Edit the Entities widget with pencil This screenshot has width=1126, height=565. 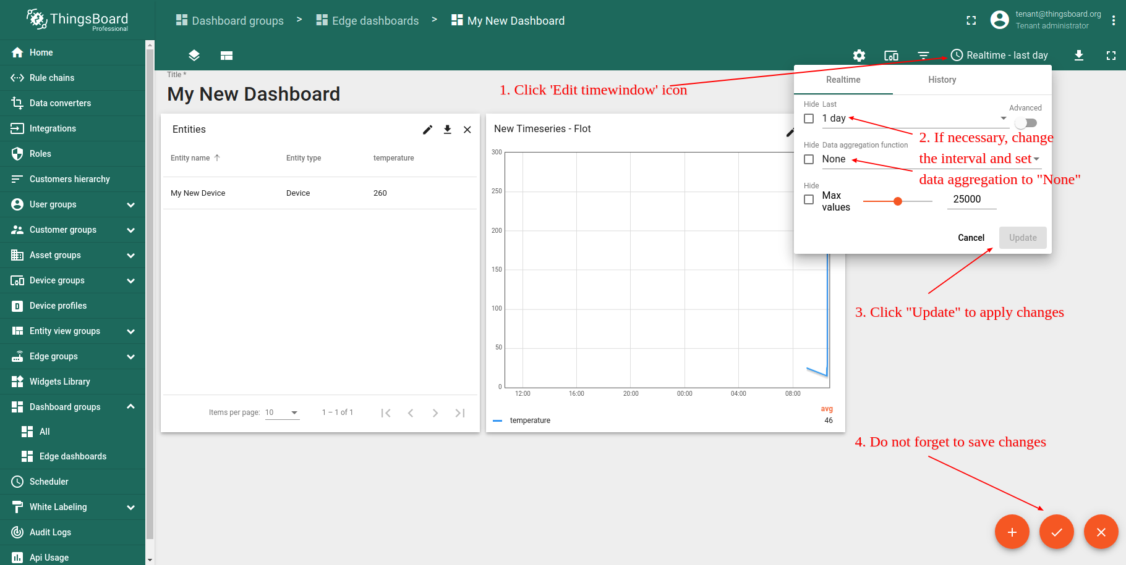pyautogui.click(x=427, y=130)
